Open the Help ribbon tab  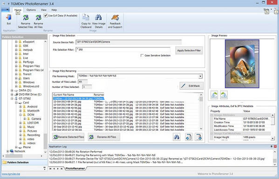(x=54, y=10)
